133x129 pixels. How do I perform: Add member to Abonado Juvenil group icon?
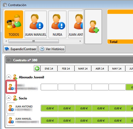(15, 77)
